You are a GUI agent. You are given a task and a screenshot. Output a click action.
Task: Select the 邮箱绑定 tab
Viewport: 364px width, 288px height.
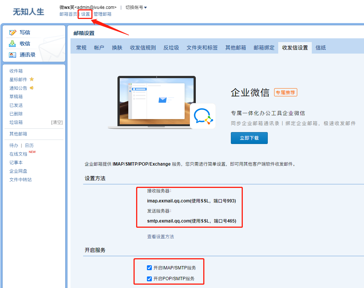point(264,48)
